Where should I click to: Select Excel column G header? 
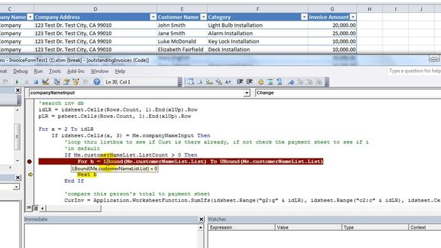tap(332, 9)
